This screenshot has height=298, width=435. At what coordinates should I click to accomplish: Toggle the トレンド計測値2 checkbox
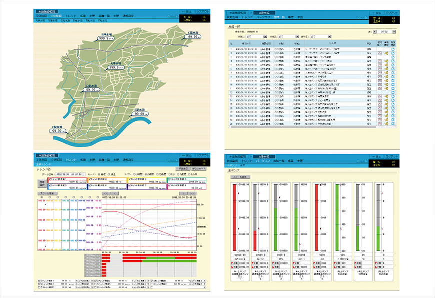coord(90,179)
